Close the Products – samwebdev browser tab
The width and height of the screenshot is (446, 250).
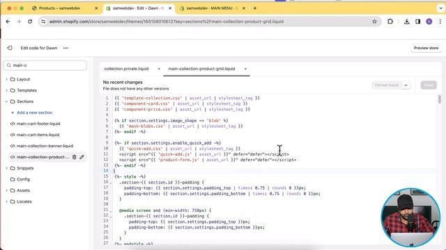(x=96, y=8)
